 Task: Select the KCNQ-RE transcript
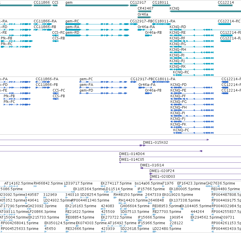pos(191,35)
